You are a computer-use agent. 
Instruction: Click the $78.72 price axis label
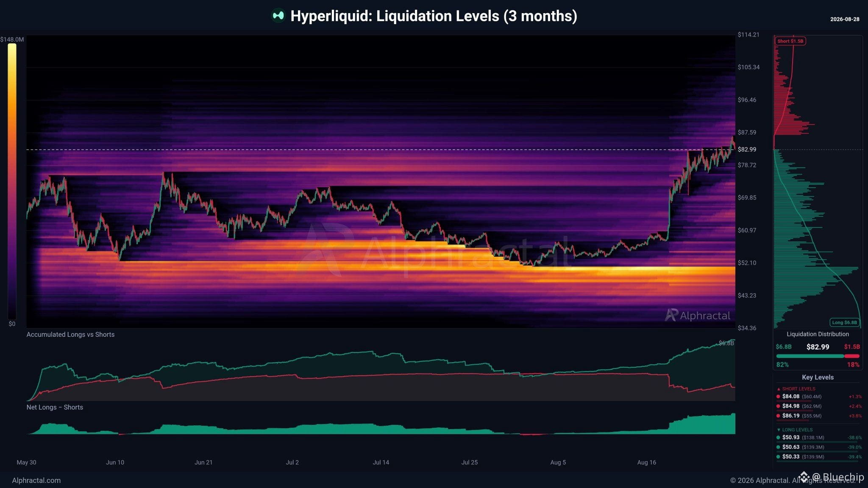coord(747,165)
